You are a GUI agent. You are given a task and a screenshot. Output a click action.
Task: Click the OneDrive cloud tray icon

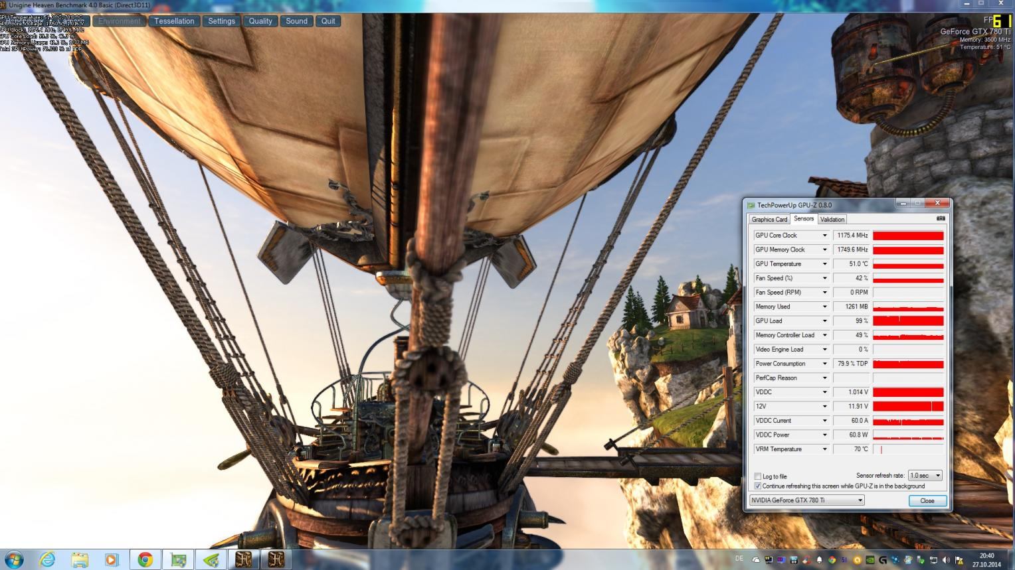[757, 559]
